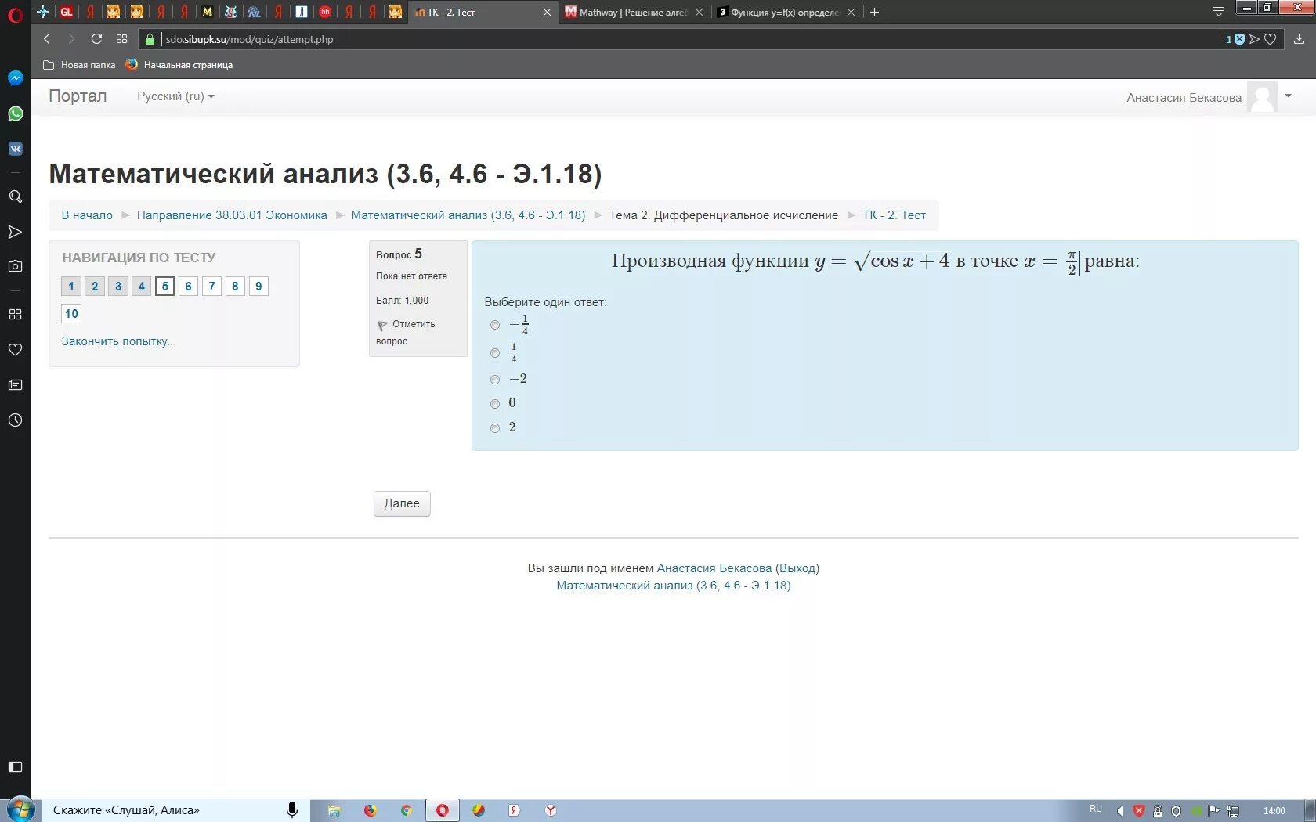Reload the current page

[96, 39]
